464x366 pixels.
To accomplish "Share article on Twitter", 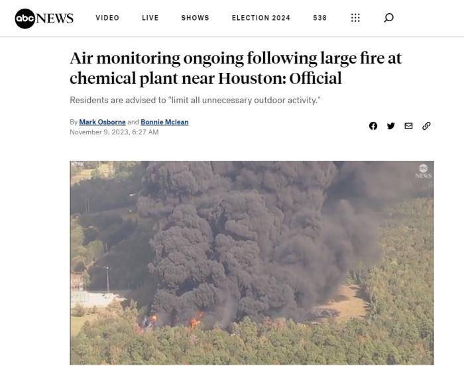I will click(391, 126).
